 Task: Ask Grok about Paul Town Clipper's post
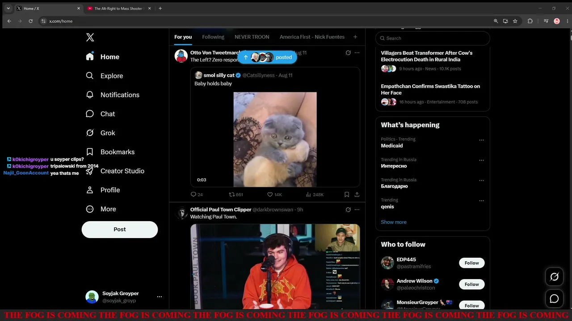click(x=348, y=210)
